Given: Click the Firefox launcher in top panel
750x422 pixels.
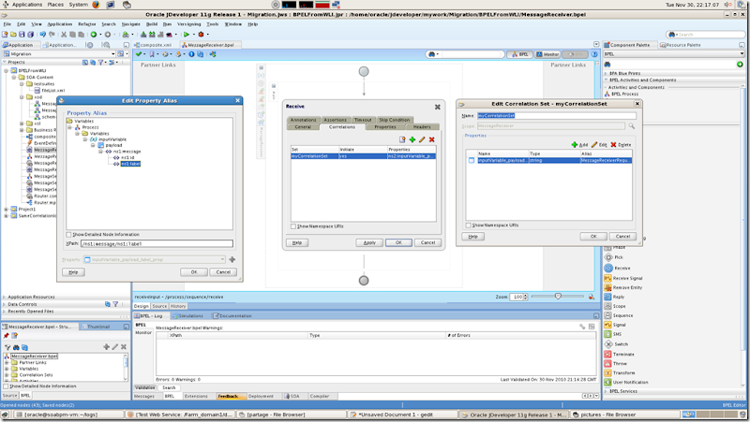Looking at the screenshot, I should [96, 5].
